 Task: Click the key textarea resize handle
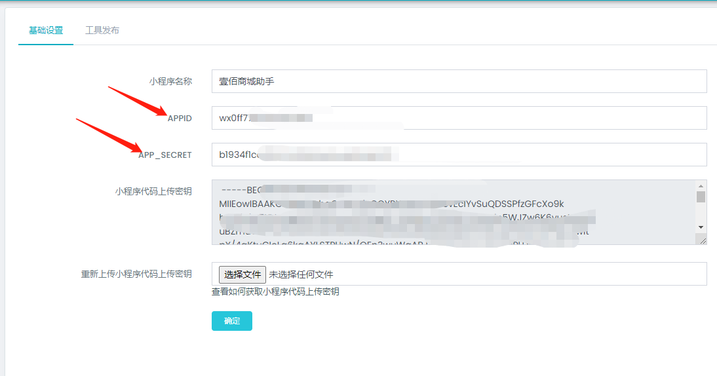[x=703, y=240]
